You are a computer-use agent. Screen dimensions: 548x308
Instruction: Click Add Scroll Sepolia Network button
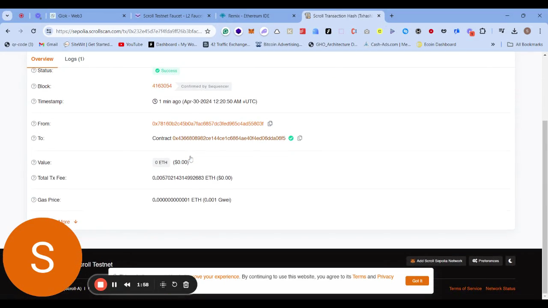[x=436, y=261]
